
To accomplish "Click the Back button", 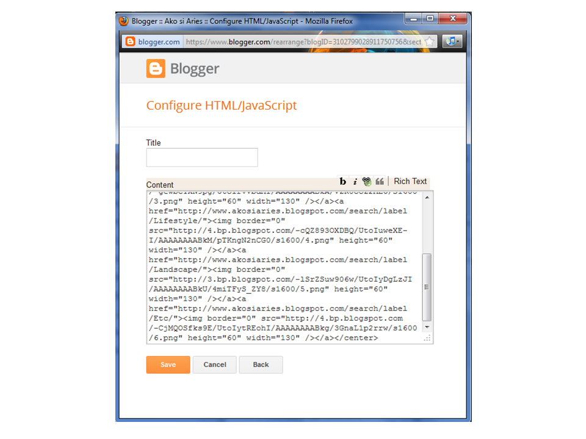I will pos(261,365).
